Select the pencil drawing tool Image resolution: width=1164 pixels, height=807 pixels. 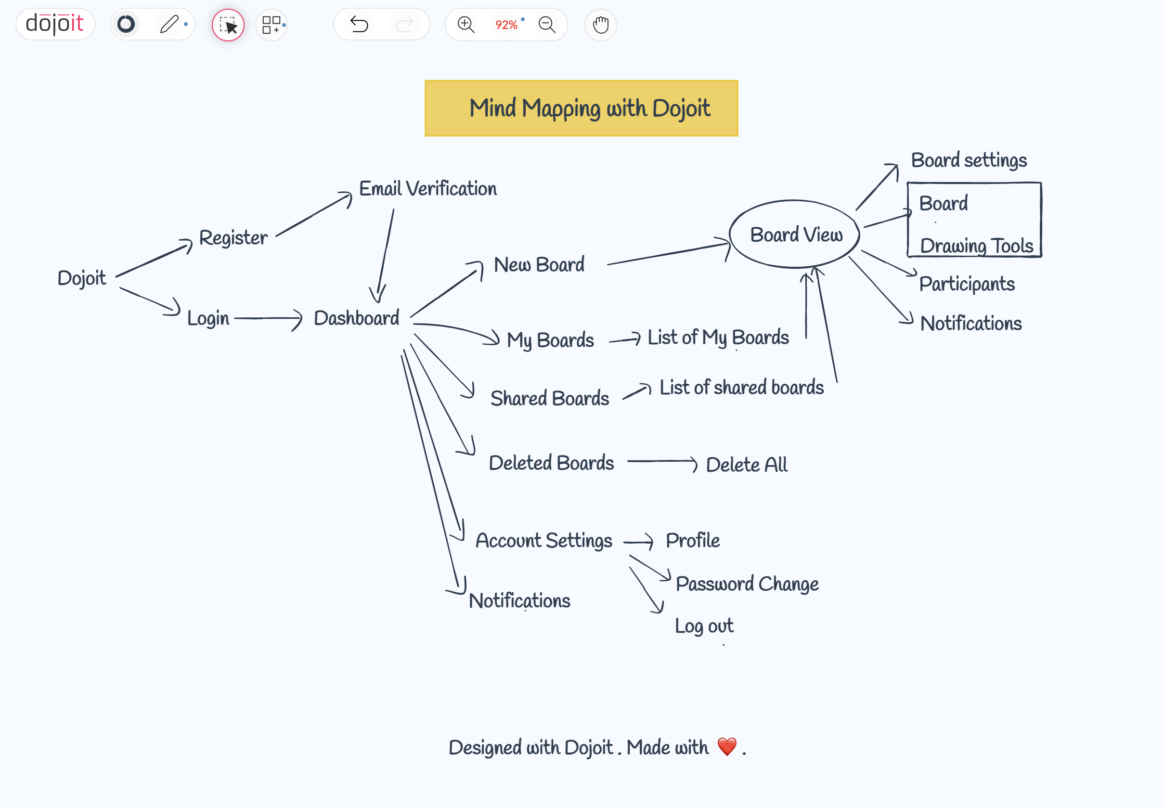click(169, 24)
